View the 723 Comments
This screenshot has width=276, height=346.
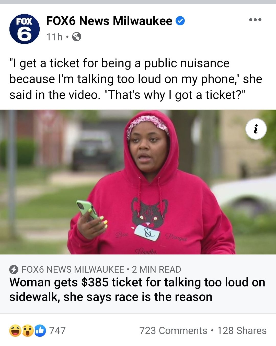click(173, 331)
